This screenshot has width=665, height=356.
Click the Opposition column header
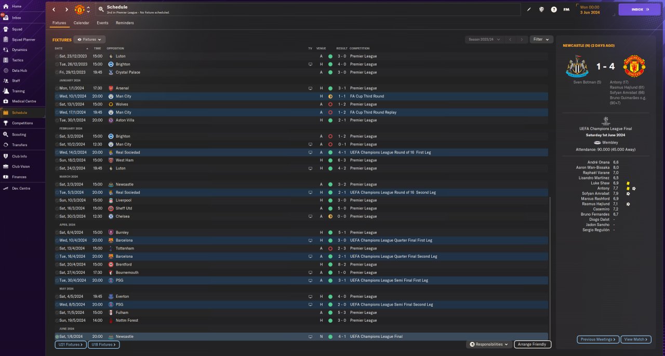[x=115, y=48]
